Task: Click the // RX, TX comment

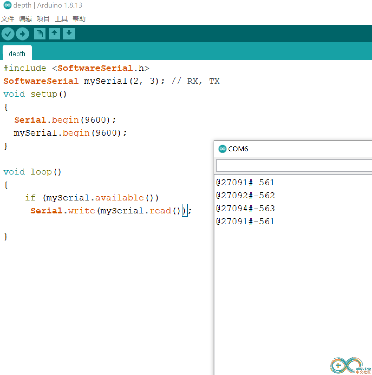Action: [x=195, y=81]
